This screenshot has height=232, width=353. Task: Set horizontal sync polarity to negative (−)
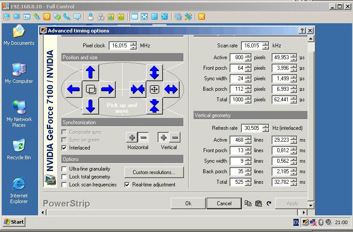click(143, 137)
